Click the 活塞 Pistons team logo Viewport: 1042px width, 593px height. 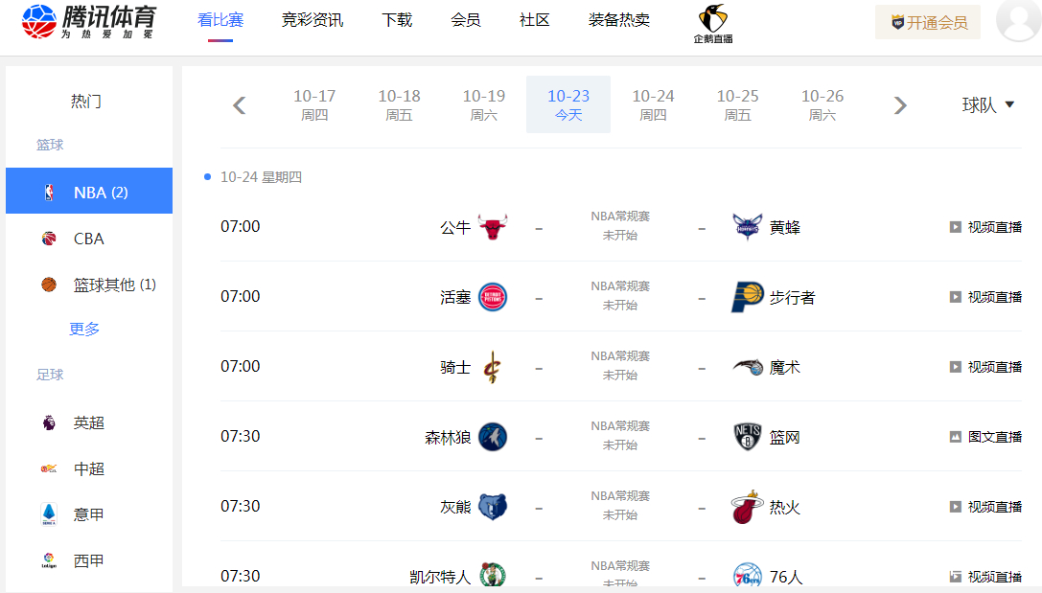(493, 297)
